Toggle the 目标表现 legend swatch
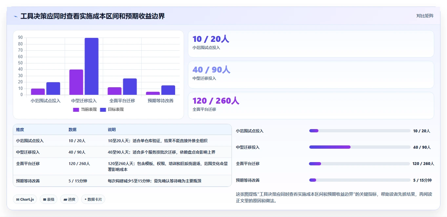The height and width of the screenshot is (217, 447). (103, 110)
